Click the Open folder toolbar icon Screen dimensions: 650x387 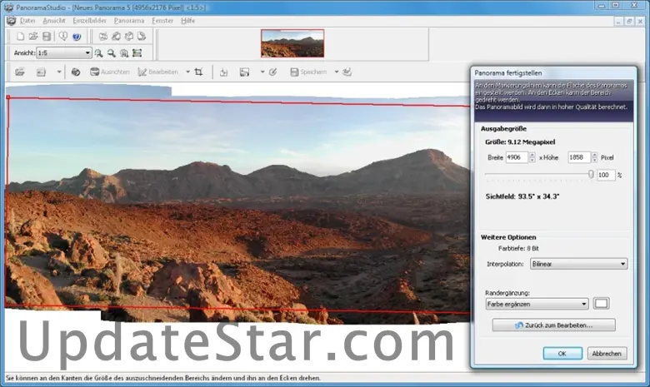[33, 37]
